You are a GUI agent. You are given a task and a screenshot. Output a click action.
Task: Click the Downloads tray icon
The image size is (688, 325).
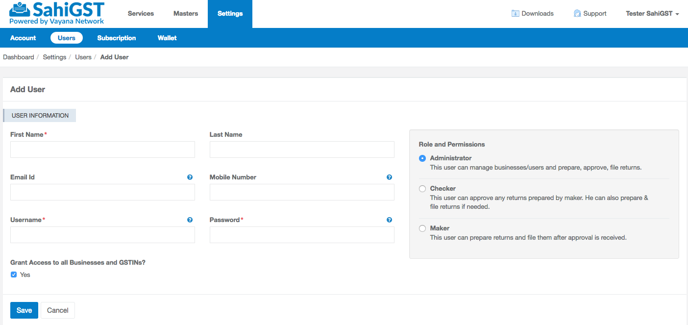click(x=515, y=14)
